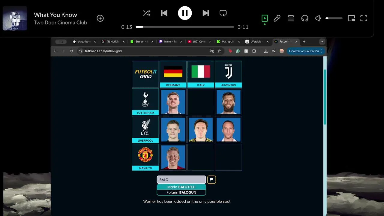384x216 pixels.
Task: Switch to the X Noticias tab
Action: [112, 42]
